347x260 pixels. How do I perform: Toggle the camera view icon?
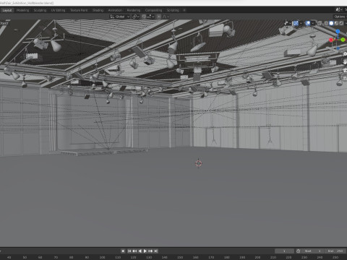tap(345, 70)
